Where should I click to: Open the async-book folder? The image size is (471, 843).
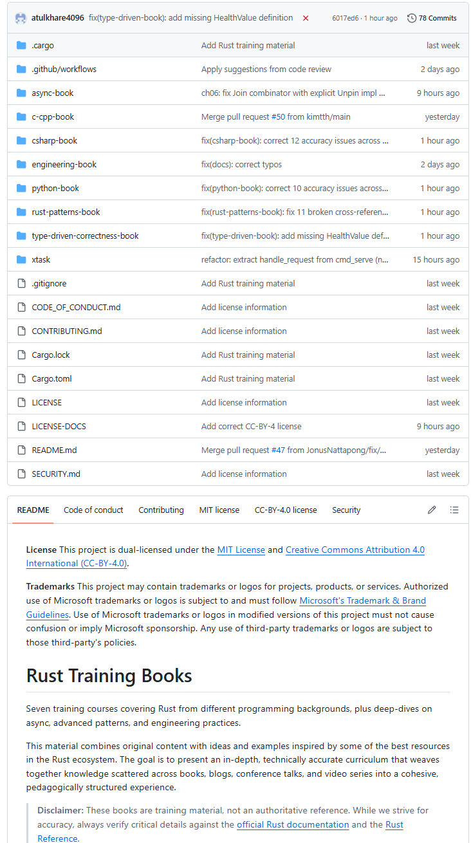tap(53, 93)
